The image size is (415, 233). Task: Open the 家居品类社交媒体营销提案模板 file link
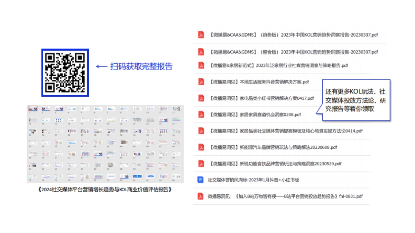coord(286,131)
